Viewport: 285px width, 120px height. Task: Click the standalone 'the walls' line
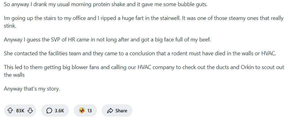[x=14, y=75]
